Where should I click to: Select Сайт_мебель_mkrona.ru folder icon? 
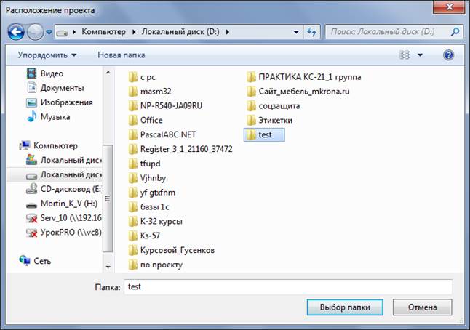click(x=251, y=92)
